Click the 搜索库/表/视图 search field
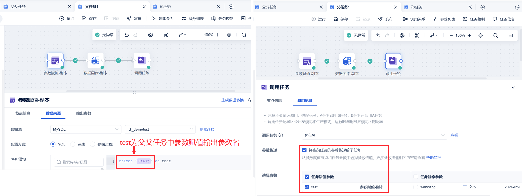Image resolution: width=522 pixels, height=196 pixels. (79, 162)
